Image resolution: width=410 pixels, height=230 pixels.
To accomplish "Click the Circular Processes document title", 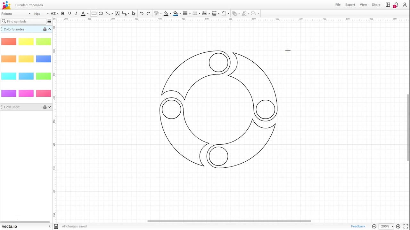I will point(29,5).
